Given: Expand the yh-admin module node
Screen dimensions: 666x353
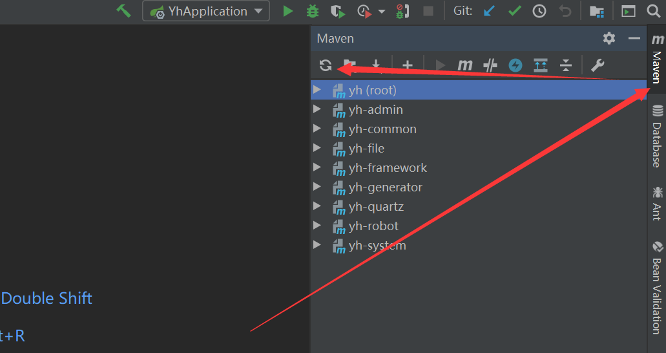Looking at the screenshot, I should 317,109.
